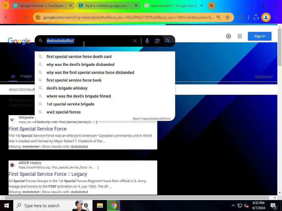
Task: Select suggestion first special service force book
Action: 105,80
